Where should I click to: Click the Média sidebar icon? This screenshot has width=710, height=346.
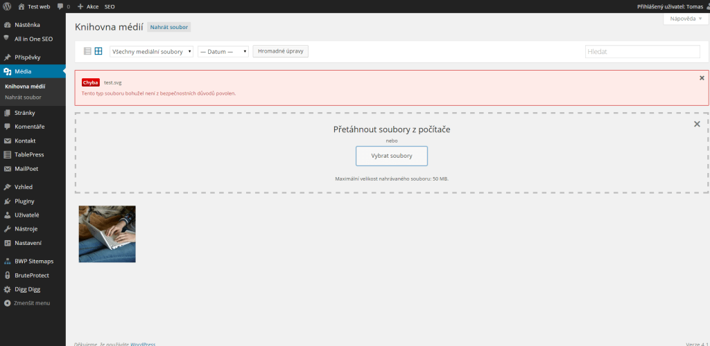7,71
